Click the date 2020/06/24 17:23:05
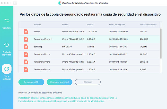The image size is (167, 109). click(x=118, y=39)
